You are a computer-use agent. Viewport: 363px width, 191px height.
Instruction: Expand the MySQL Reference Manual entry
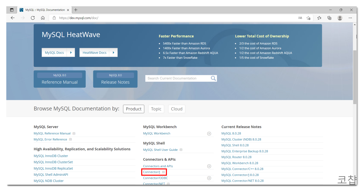tap(74, 134)
